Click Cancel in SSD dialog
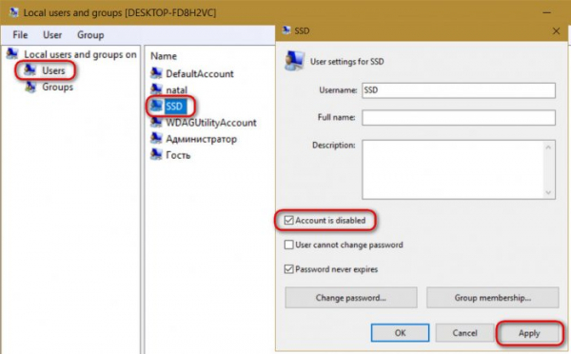 [464, 332]
